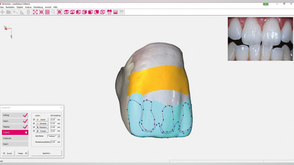Click the pink grid display icon
This screenshot has height=165, width=294.
coord(47,12)
